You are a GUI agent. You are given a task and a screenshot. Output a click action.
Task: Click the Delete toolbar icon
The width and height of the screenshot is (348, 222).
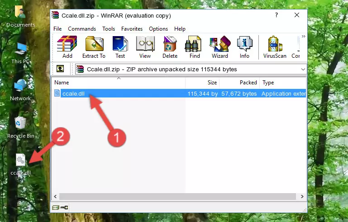tap(170, 47)
